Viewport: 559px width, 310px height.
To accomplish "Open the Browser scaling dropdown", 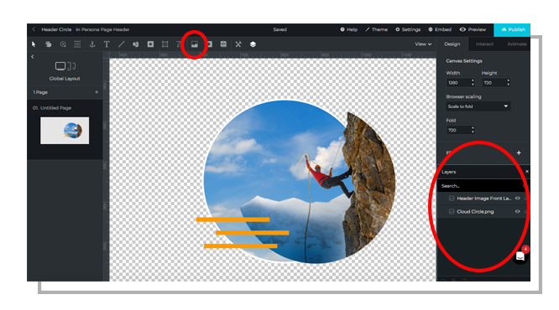I will pyautogui.click(x=478, y=106).
